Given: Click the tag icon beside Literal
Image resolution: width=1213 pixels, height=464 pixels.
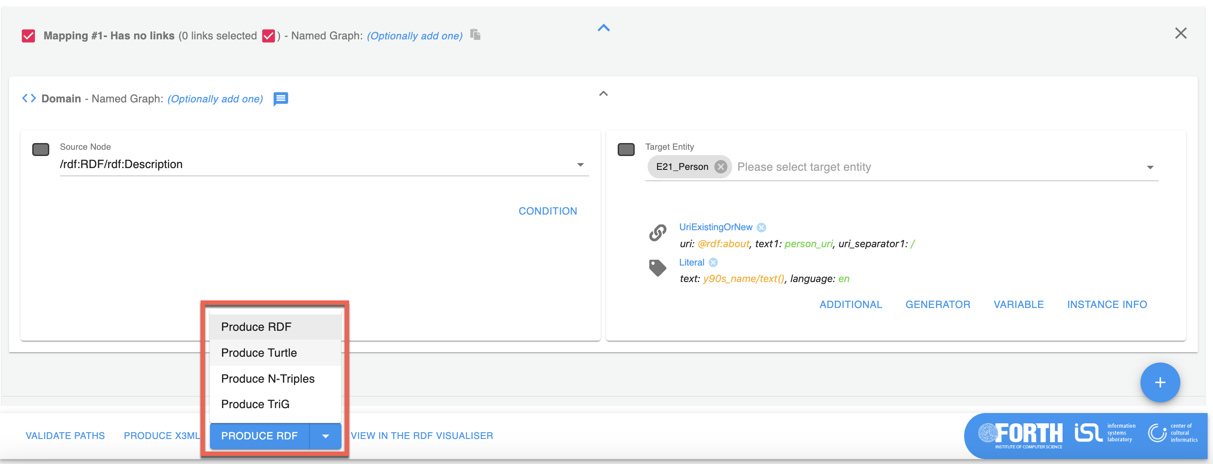Looking at the screenshot, I should [658, 268].
